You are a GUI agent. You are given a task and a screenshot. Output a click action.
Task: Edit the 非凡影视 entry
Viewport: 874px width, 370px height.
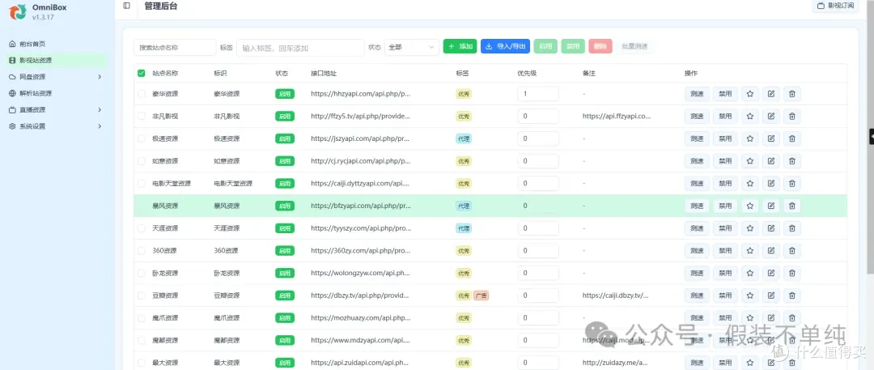click(x=771, y=116)
